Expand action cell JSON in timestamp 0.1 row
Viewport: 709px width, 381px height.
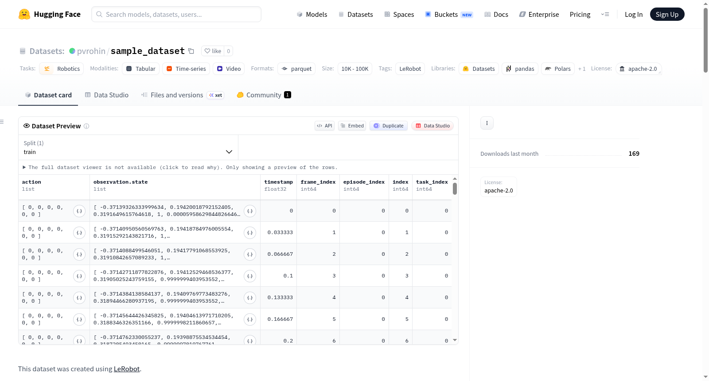point(79,276)
